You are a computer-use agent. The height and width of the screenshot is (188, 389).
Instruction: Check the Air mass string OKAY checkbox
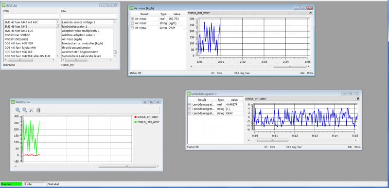coord(132,28)
